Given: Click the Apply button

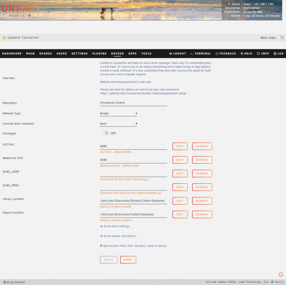Looking at the screenshot, I should tap(109, 260).
